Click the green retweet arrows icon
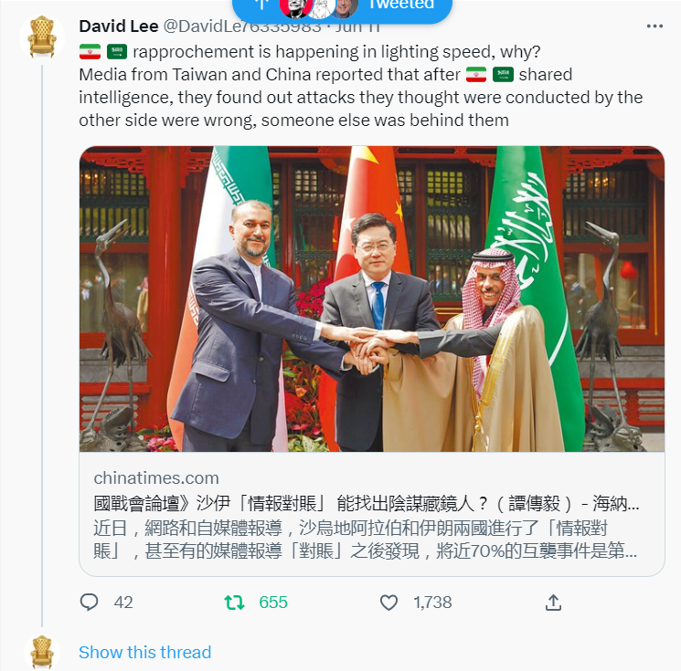Screen dimensions: 681x671 point(235,603)
